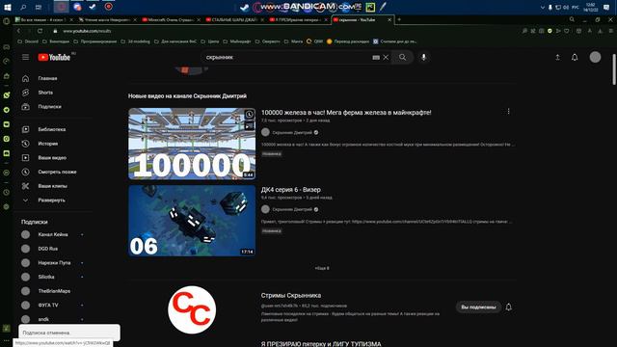This screenshot has height=347, width=617.
Task: Click the page vertical scrollbar thumb
Action: (614, 69)
